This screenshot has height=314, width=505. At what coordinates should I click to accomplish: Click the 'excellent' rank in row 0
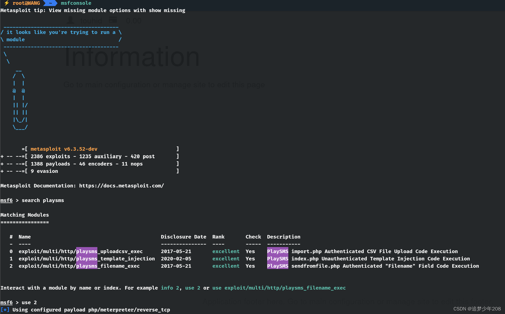click(x=226, y=251)
